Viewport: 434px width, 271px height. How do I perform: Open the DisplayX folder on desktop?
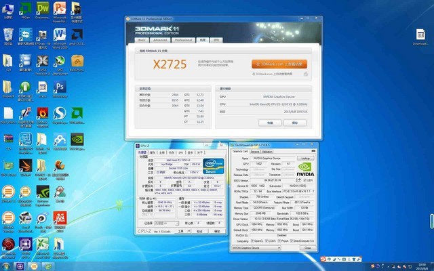pyautogui.click(x=8, y=89)
